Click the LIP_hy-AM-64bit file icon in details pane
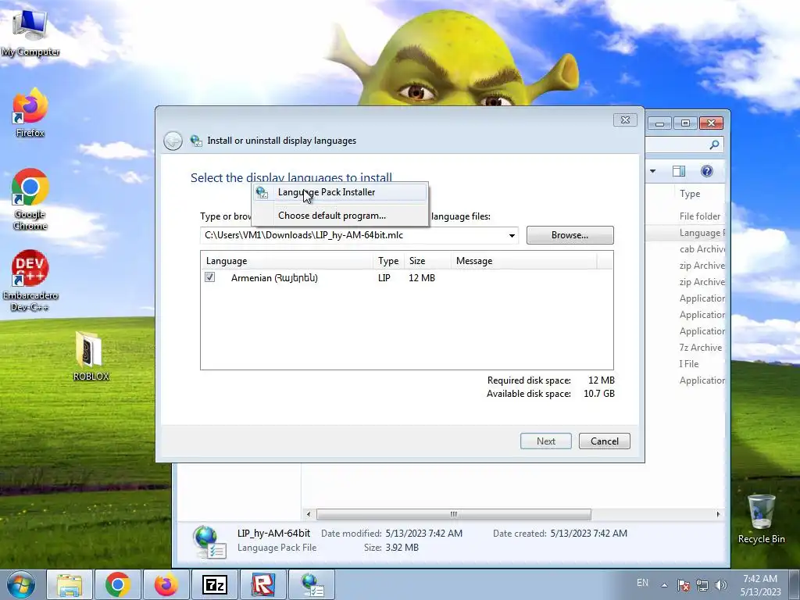Image resolution: width=800 pixels, height=600 pixels. pos(209,542)
